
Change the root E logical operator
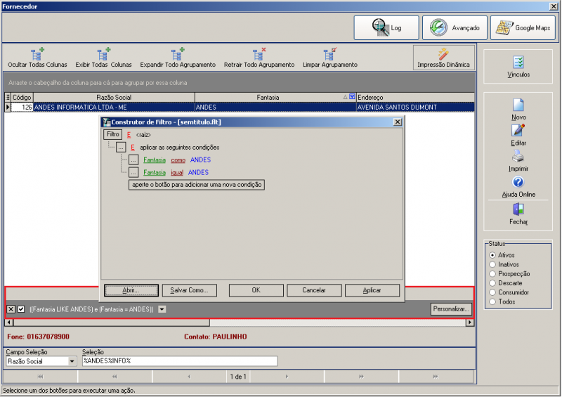coord(129,135)
